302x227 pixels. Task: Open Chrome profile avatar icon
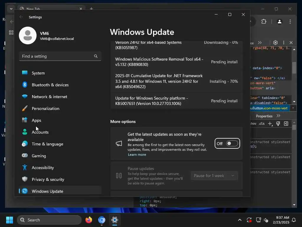tap(280, 21)
